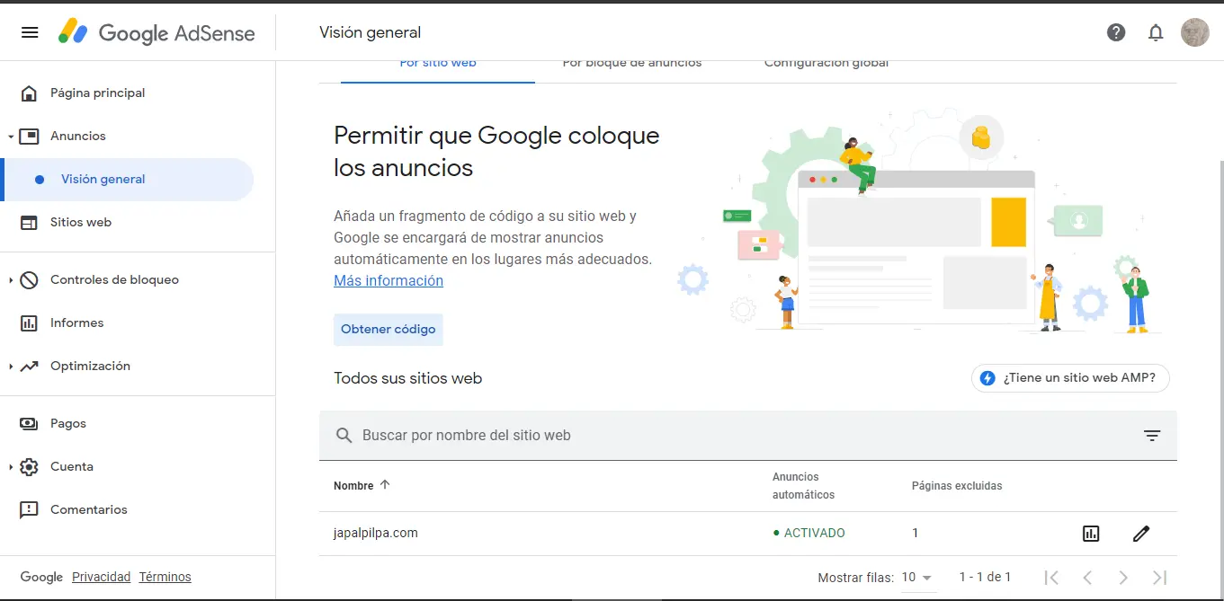Viewport: 1224px width, 601px height.
Task: Collapse the Anuncios section arrow
Action: pyautogui.click(x=10, y=137)
